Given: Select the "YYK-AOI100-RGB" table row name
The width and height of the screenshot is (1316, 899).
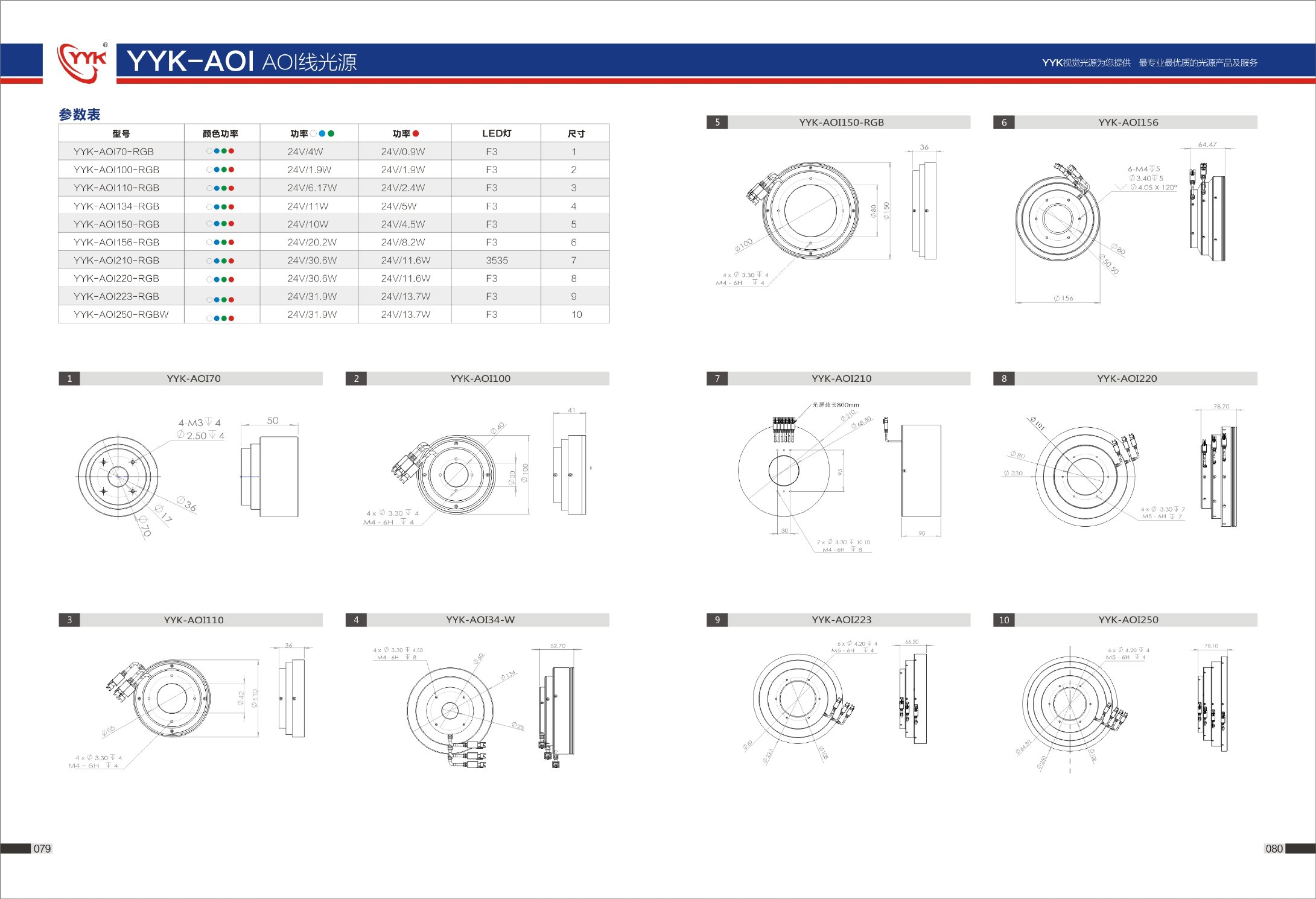Looking at the screenshot, I should click(x=116, y=170).
